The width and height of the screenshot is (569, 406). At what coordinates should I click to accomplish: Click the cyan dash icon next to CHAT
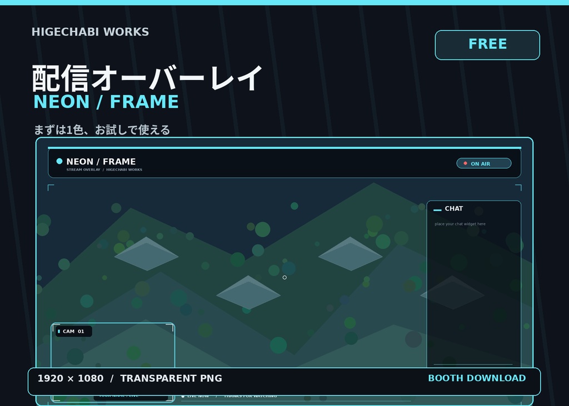point(437,210)
